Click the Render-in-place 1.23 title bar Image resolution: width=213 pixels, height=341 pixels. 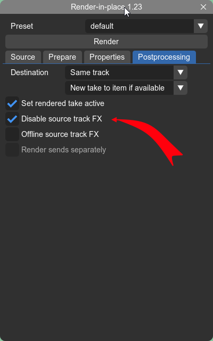(x=106, y=7)
